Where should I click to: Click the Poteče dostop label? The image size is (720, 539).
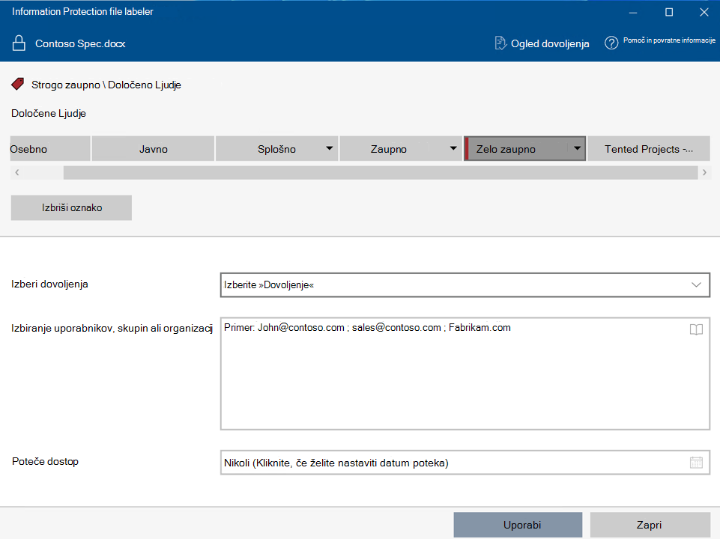coord(45,461)
